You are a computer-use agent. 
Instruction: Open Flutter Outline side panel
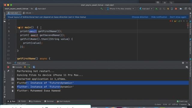(190, 28)
